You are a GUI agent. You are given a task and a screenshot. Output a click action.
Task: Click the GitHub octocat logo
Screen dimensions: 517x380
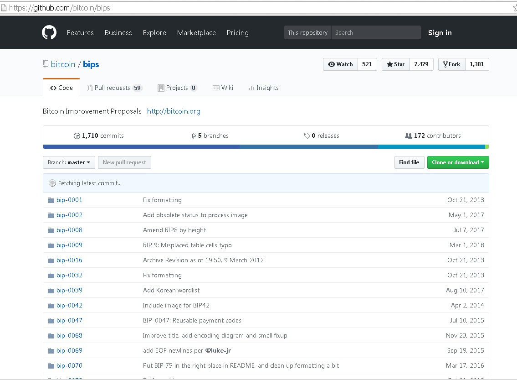coord(49,33)
